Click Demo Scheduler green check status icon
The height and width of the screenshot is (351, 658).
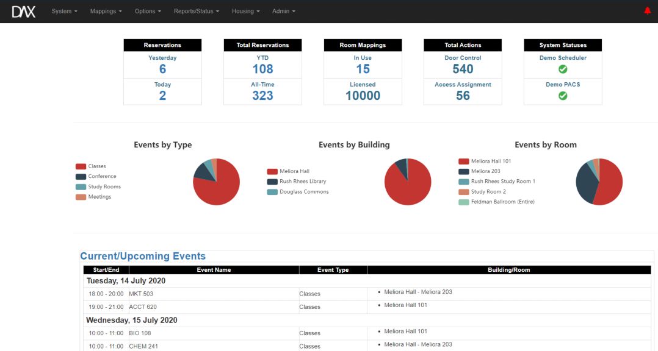click(x=563, y=69)
